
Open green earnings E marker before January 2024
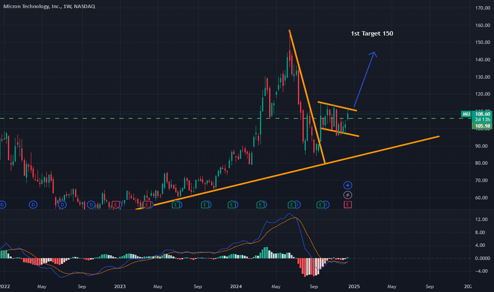pos(232,205)
